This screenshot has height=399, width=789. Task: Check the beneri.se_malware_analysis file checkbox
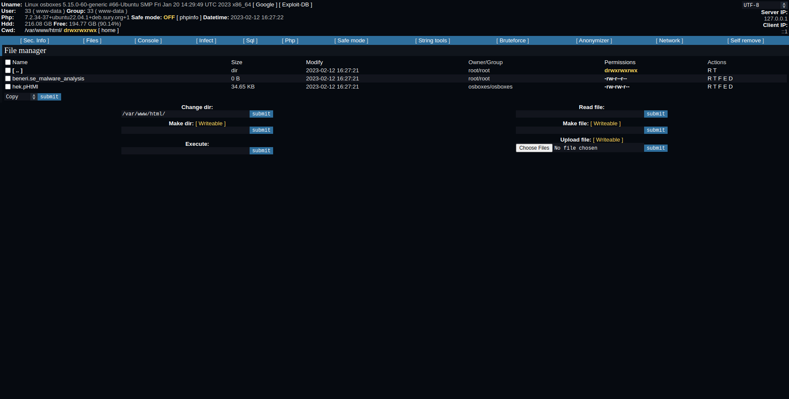(8, 79)
